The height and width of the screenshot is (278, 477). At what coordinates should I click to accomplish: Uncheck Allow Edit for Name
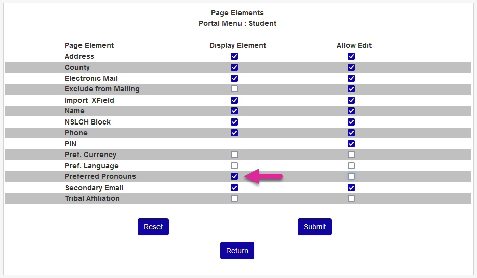[x=351, y=111]
